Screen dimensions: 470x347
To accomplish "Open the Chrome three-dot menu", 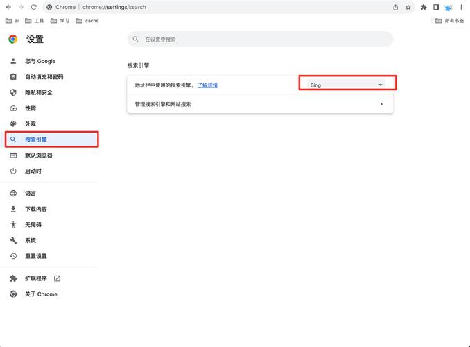I will point(461,7).
